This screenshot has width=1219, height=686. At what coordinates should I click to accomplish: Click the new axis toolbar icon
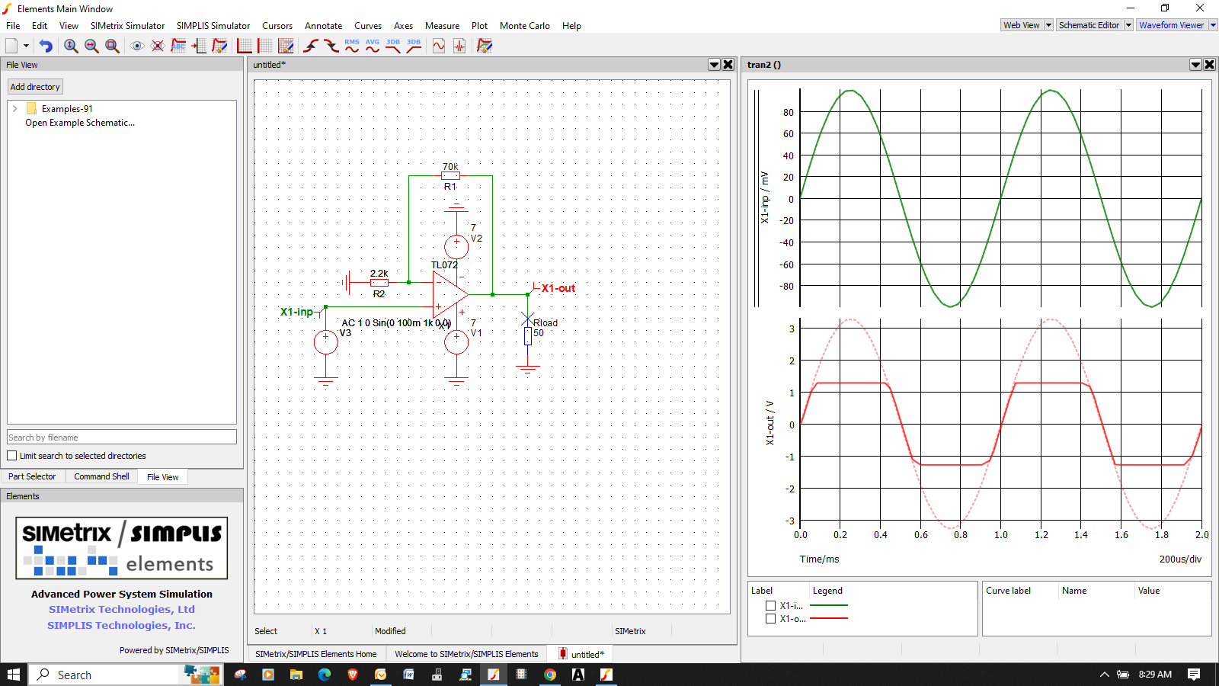(245, 46)
